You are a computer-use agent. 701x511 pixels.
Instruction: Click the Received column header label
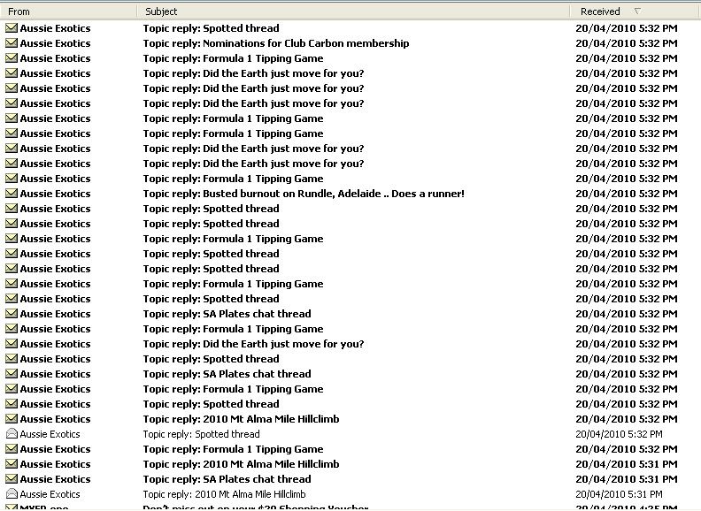599,11
